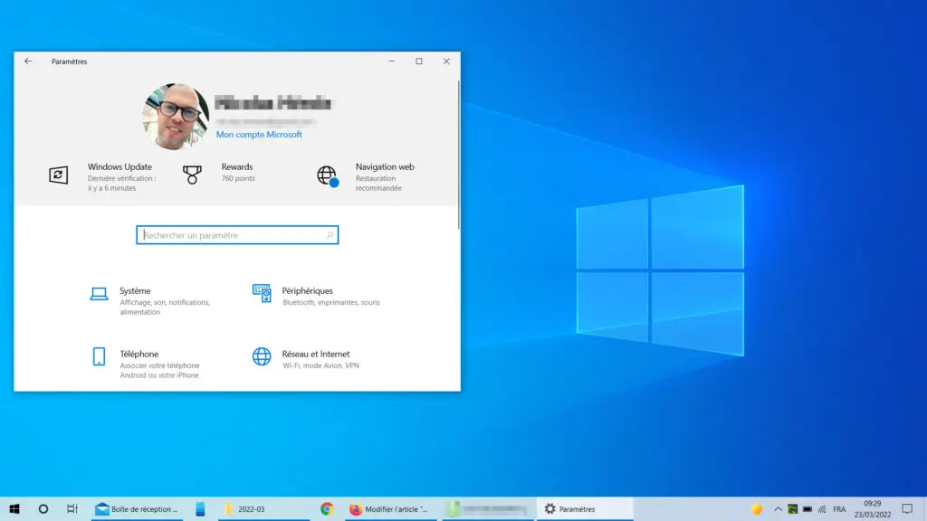927x521 pixels.
Task: Open the green tray application icon
Action: [x=793, y=509]
